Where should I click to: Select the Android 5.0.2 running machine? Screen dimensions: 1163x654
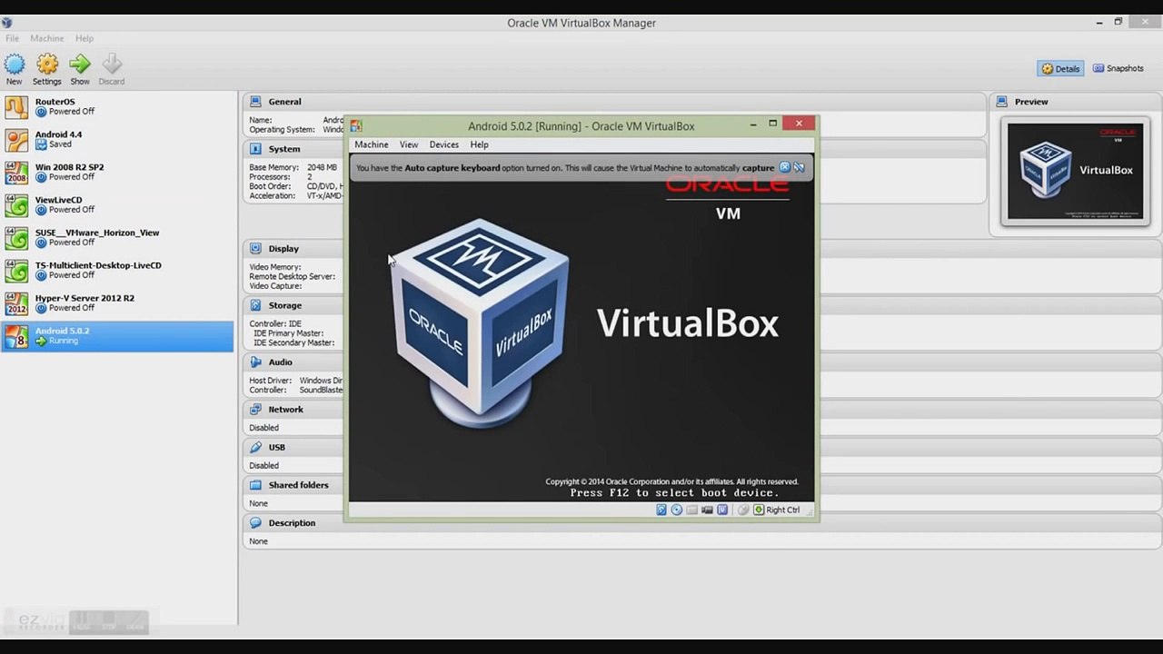click(x=117, y=336)
